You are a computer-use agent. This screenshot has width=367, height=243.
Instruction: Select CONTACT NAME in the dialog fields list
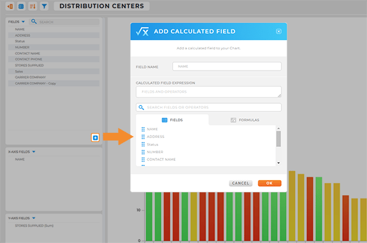point(161,160)
